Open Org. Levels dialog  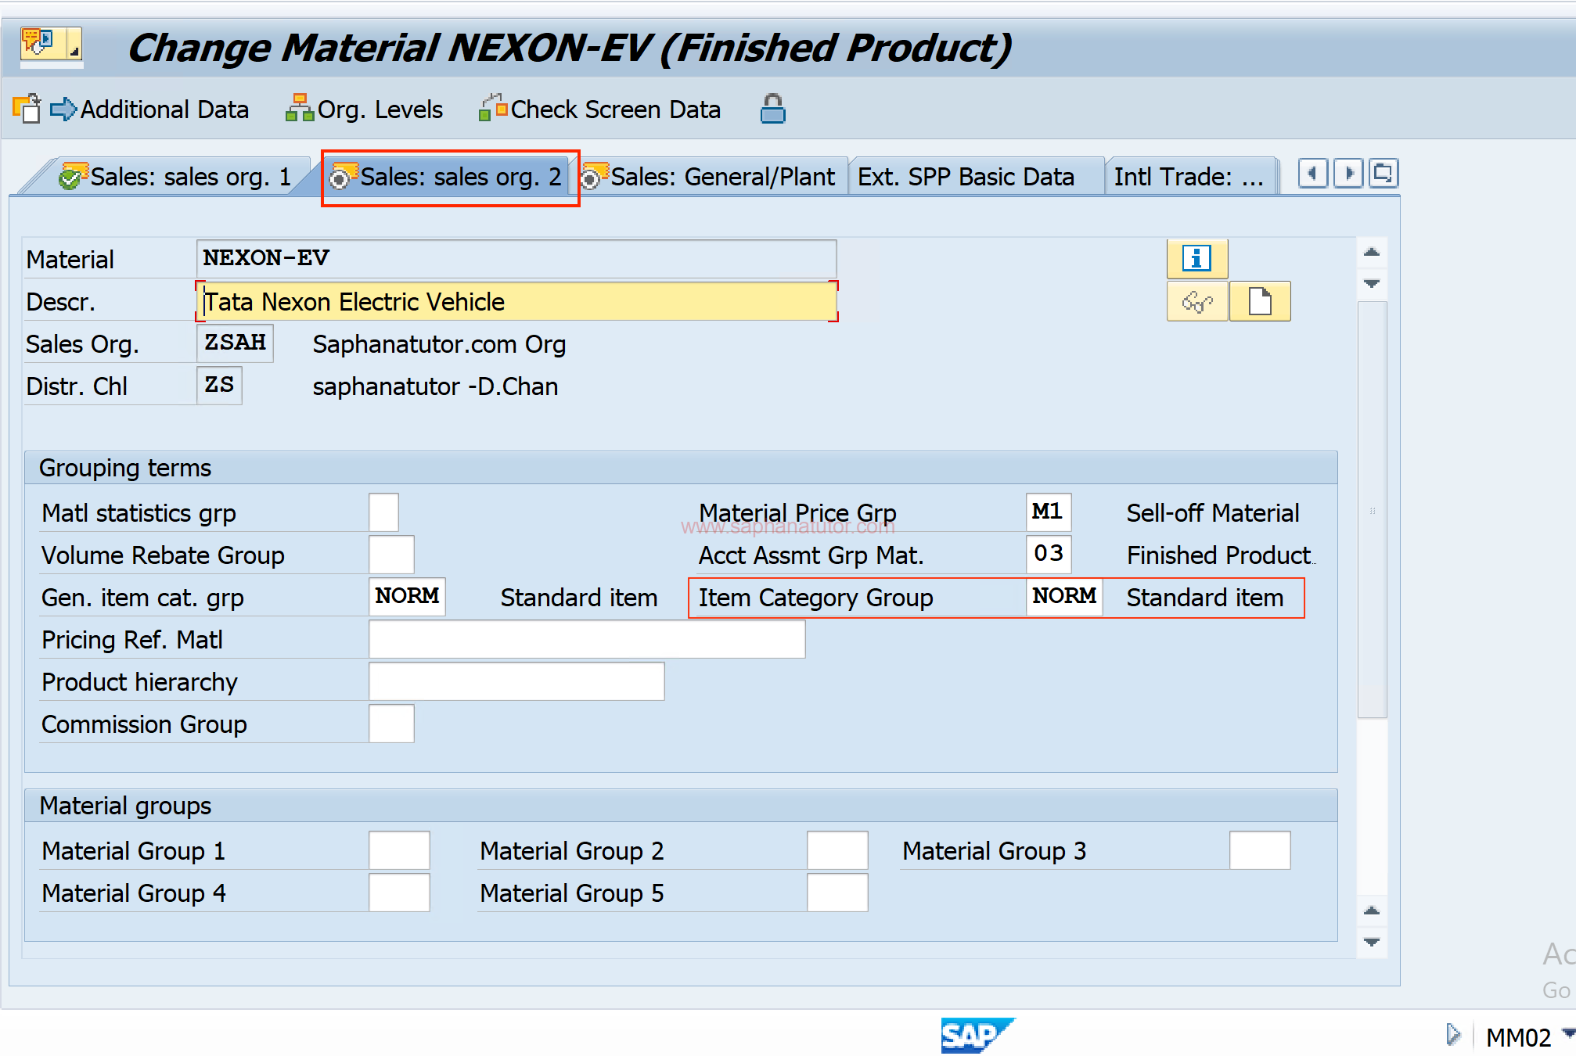365,109
